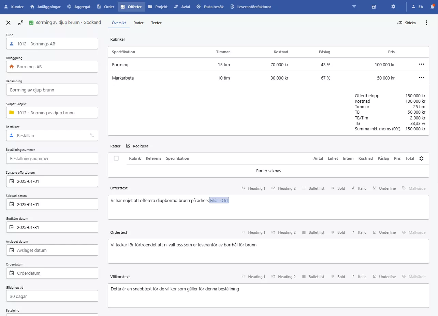Switch to the Rader tab
438x316 pixels.
pos(138,23)
